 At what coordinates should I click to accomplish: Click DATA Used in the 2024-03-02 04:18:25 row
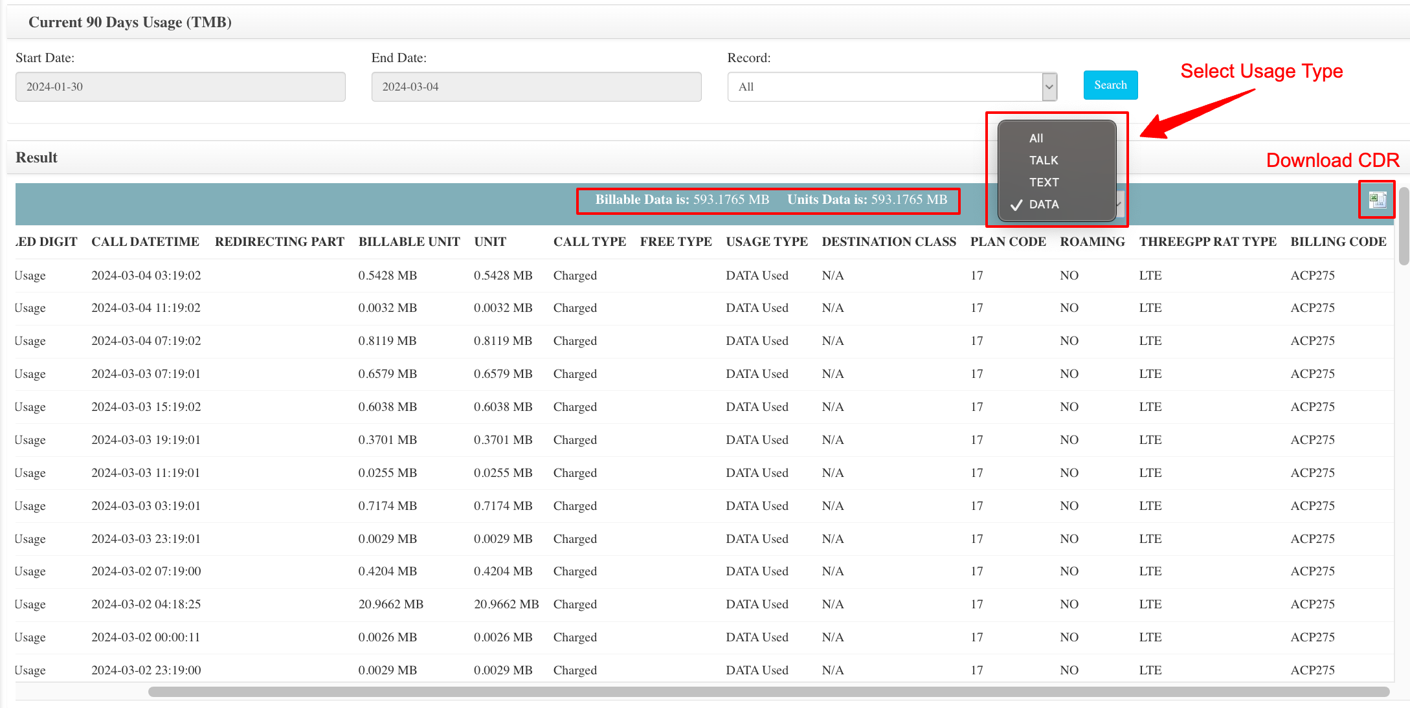[757, 604]
